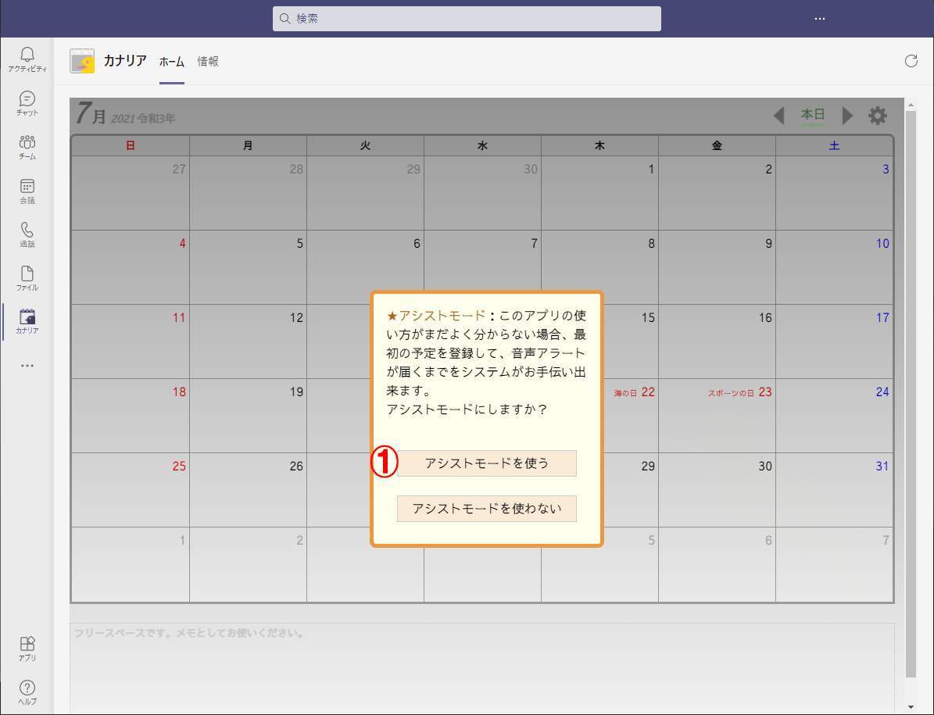
Task: Select スポーツの日 23 holiday cell
Action: [717, 416]
